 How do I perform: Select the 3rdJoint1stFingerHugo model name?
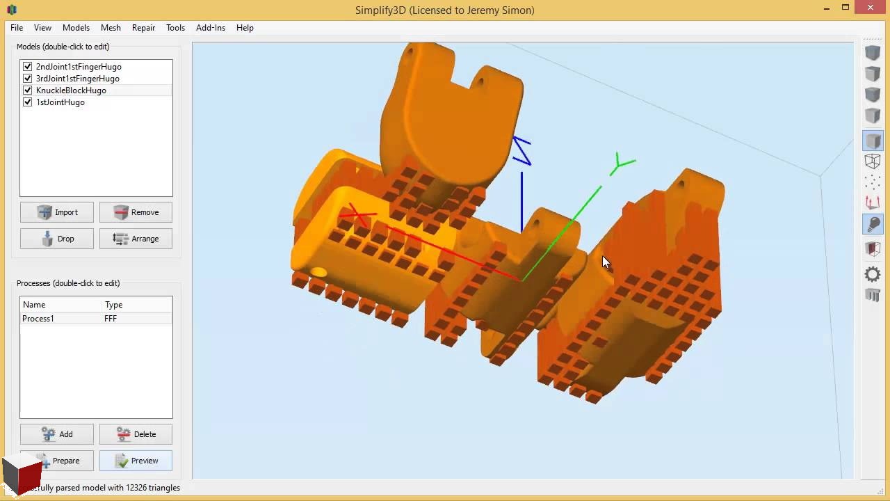click(x=77, y=79)
